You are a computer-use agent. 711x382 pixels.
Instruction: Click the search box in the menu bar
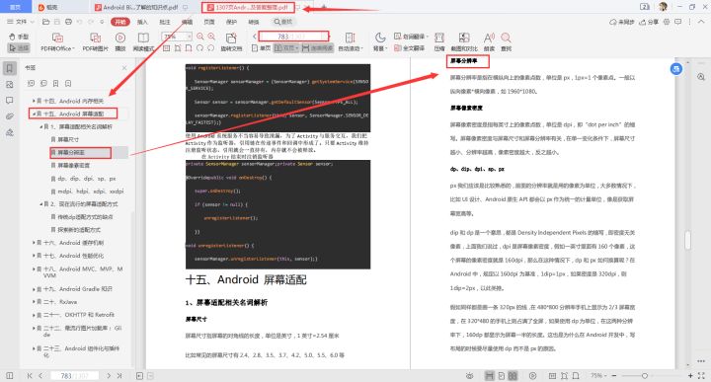(x=283, y=22)
